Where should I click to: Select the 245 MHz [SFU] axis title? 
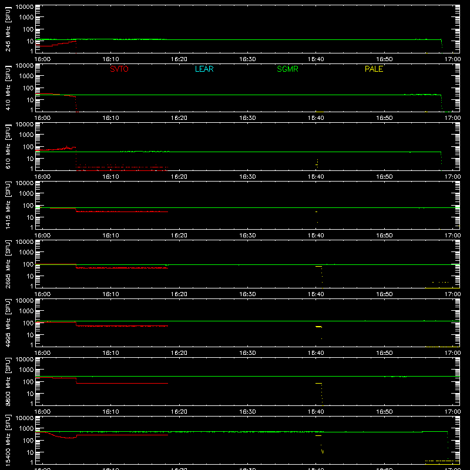pyautogui.click(x=8, y=29)
